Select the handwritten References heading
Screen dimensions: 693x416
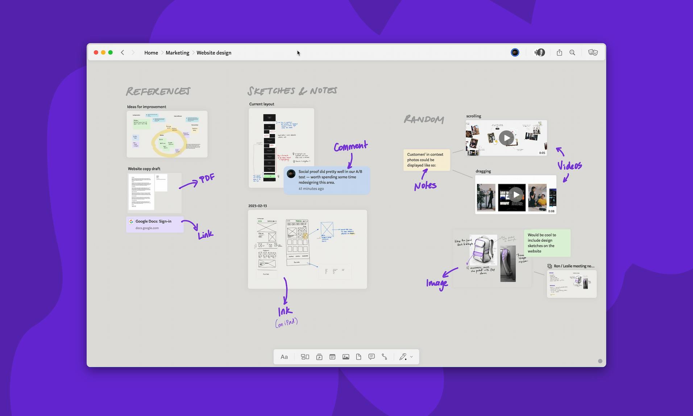pyautogui.click(x=158, y=91)
